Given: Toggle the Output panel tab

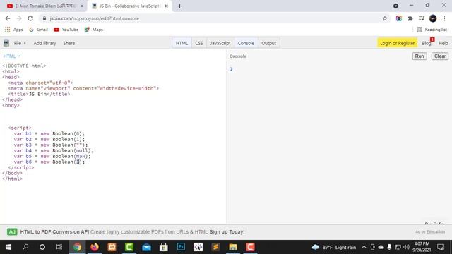Looking at the screenshot, I should (268, 43).
